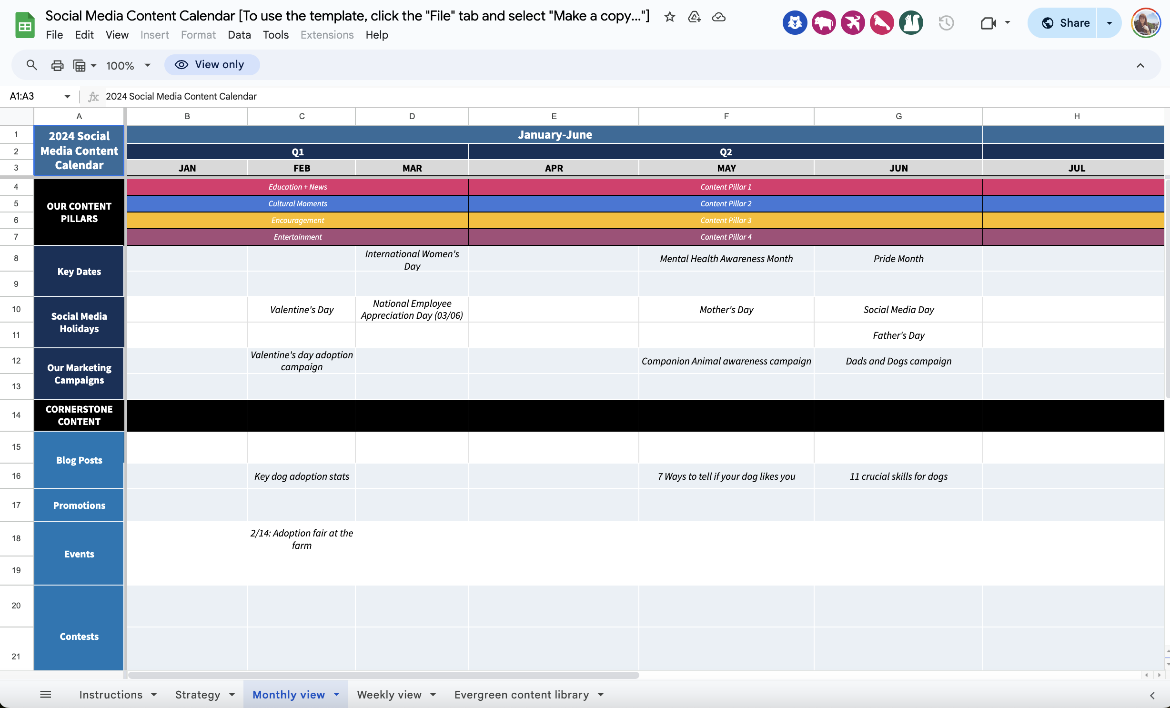Click View only toggle button

pyautogui.click(x=212, y=63)
